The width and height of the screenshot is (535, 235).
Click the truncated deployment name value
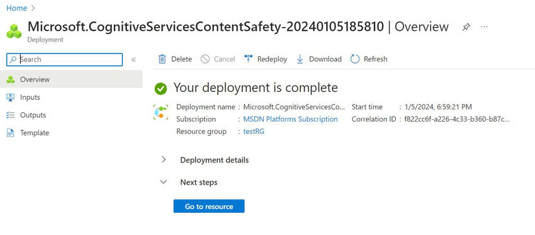[294, 107]
